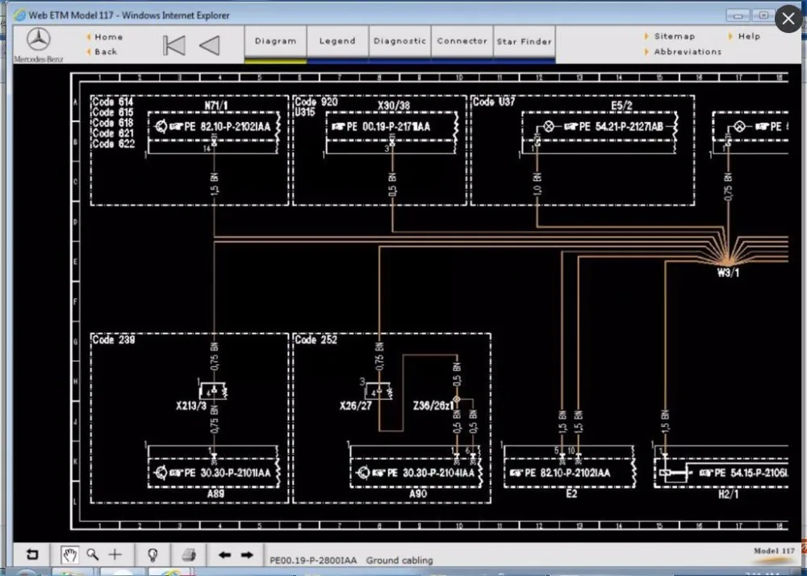The height and width of the screenshot is (576, 807).
Task: Click the X30/38 component label
Action: coord(394,106)
